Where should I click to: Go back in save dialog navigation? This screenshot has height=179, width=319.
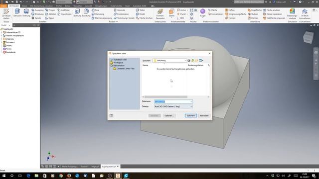tap(189, 61)
